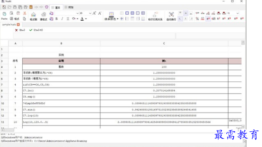Screen dimensions: 262x147
Task: Click the Save all icon
Action: tap(20, 7)
